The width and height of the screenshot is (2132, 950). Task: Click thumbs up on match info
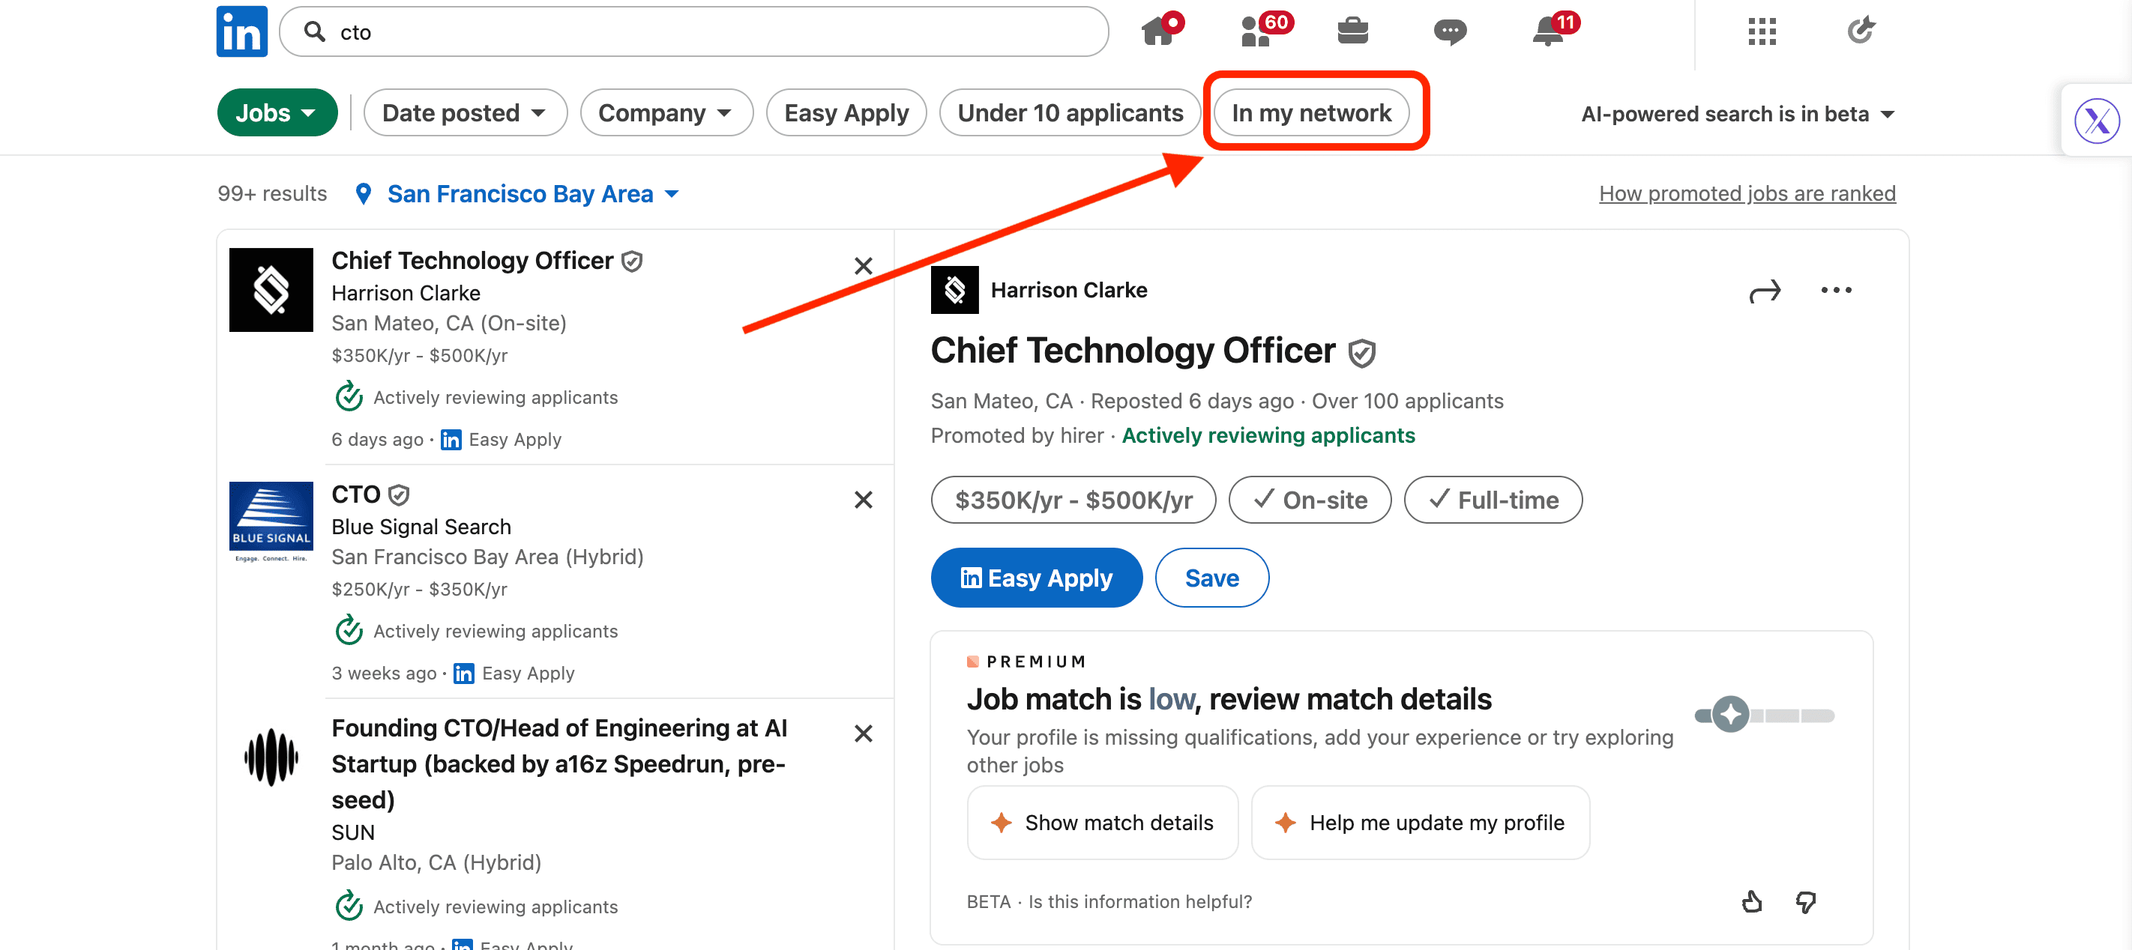pyautogui.click(x=1751, y=901)
